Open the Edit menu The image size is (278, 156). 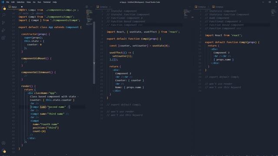point(13,2)
